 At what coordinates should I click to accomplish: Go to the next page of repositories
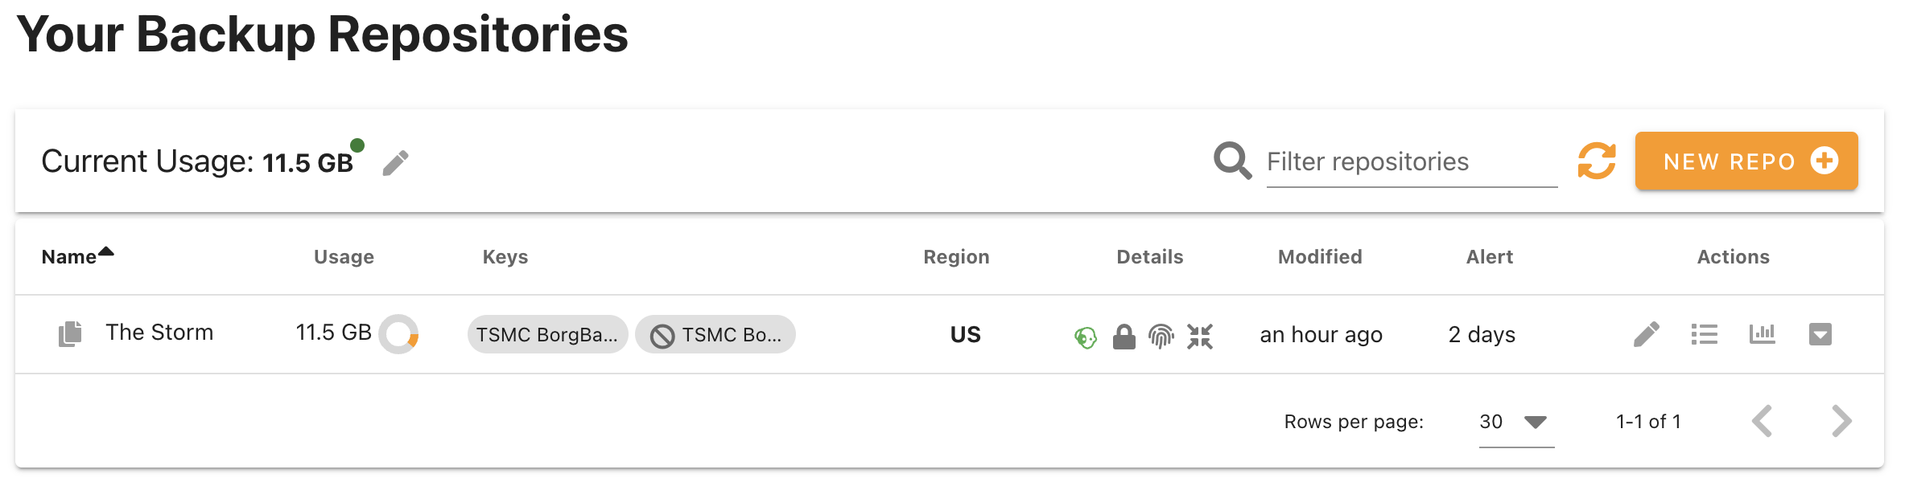click(1841, 422)
